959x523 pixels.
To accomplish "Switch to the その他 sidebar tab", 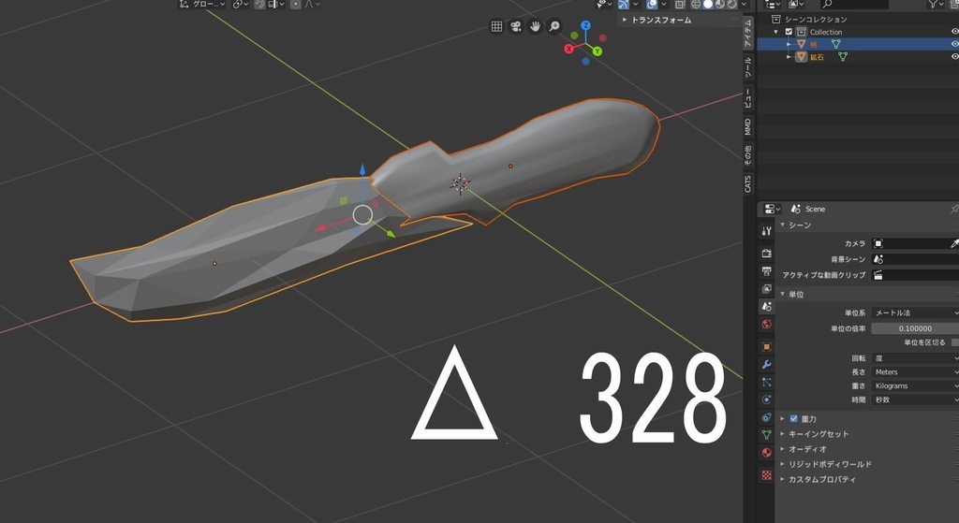I will pyautogui.click(x=748, y=155).
